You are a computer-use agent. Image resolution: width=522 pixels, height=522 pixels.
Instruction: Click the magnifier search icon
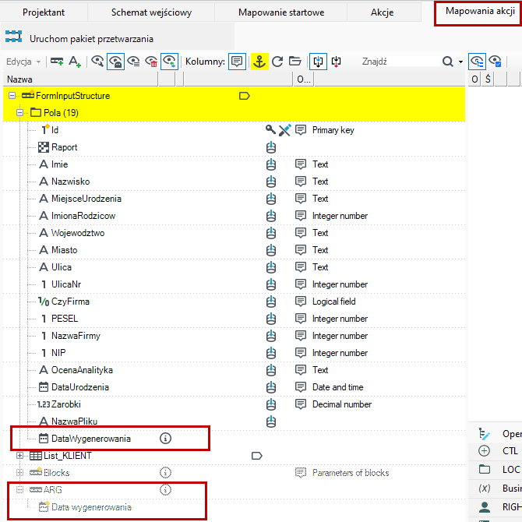[448, 62]
